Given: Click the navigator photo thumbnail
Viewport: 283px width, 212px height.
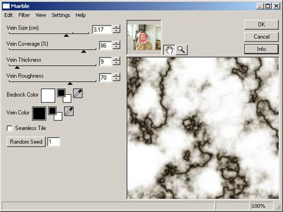Looking at the screenshot, I should click(x=144, y=37).
